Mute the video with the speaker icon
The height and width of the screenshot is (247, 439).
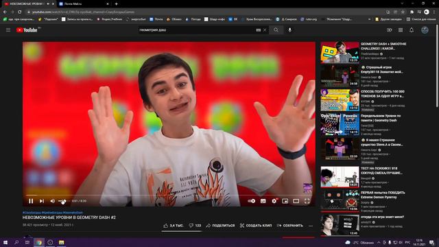click(52, 201)
